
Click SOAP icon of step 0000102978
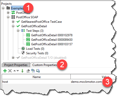(28, 35)
